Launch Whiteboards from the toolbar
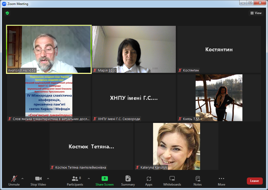 click(x=172, y=181)
